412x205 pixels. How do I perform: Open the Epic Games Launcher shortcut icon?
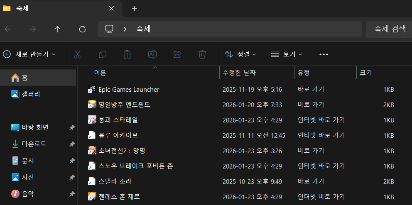click(91, 90)
